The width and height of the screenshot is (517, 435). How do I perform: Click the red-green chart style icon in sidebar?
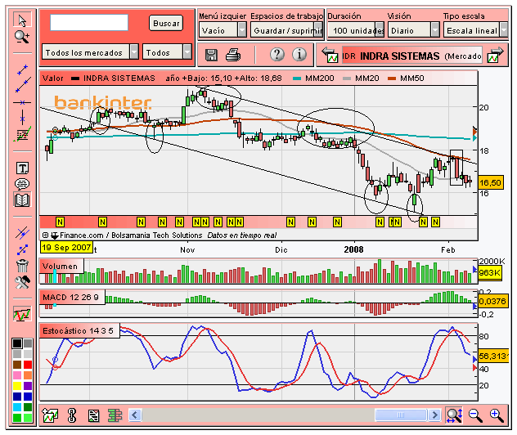tap(22, 314)
